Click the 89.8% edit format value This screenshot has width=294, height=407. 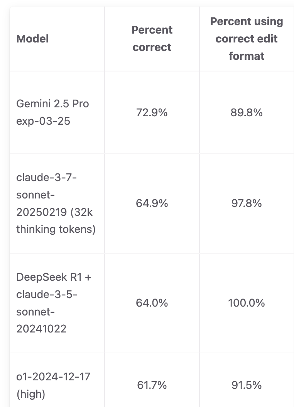click(247, 113)
